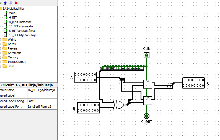The image size is (220, 140).
Task: Click the S output pin box
Action: [193, 83]
